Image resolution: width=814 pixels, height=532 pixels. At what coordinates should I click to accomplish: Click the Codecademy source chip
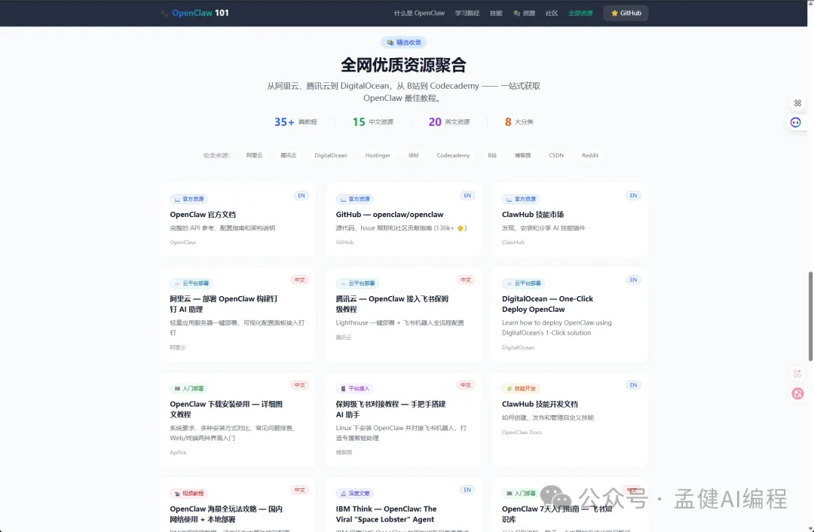tap(452, 155)
